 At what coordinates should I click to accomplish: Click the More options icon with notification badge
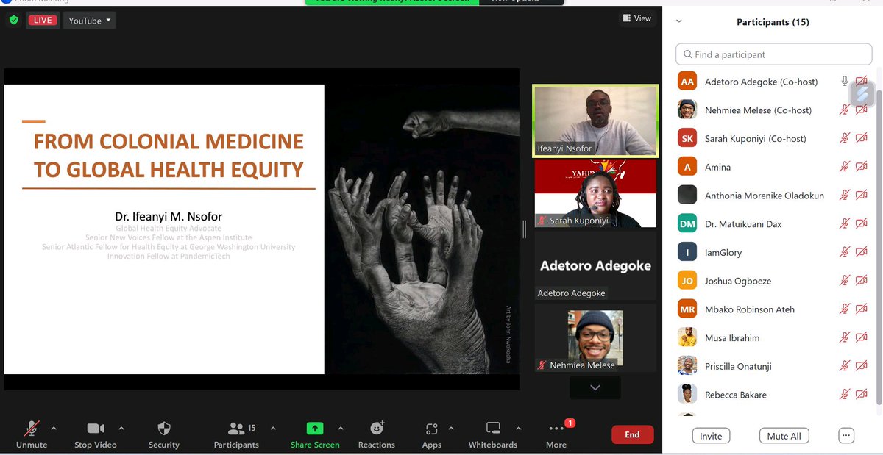[x=556, y=427]
